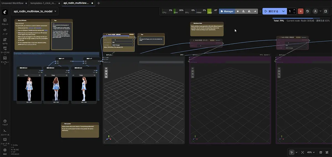The width and height of the screenshot is (332, 157).
Task: Open 設定 gear in sidebar
Action: tap(5, 151)
